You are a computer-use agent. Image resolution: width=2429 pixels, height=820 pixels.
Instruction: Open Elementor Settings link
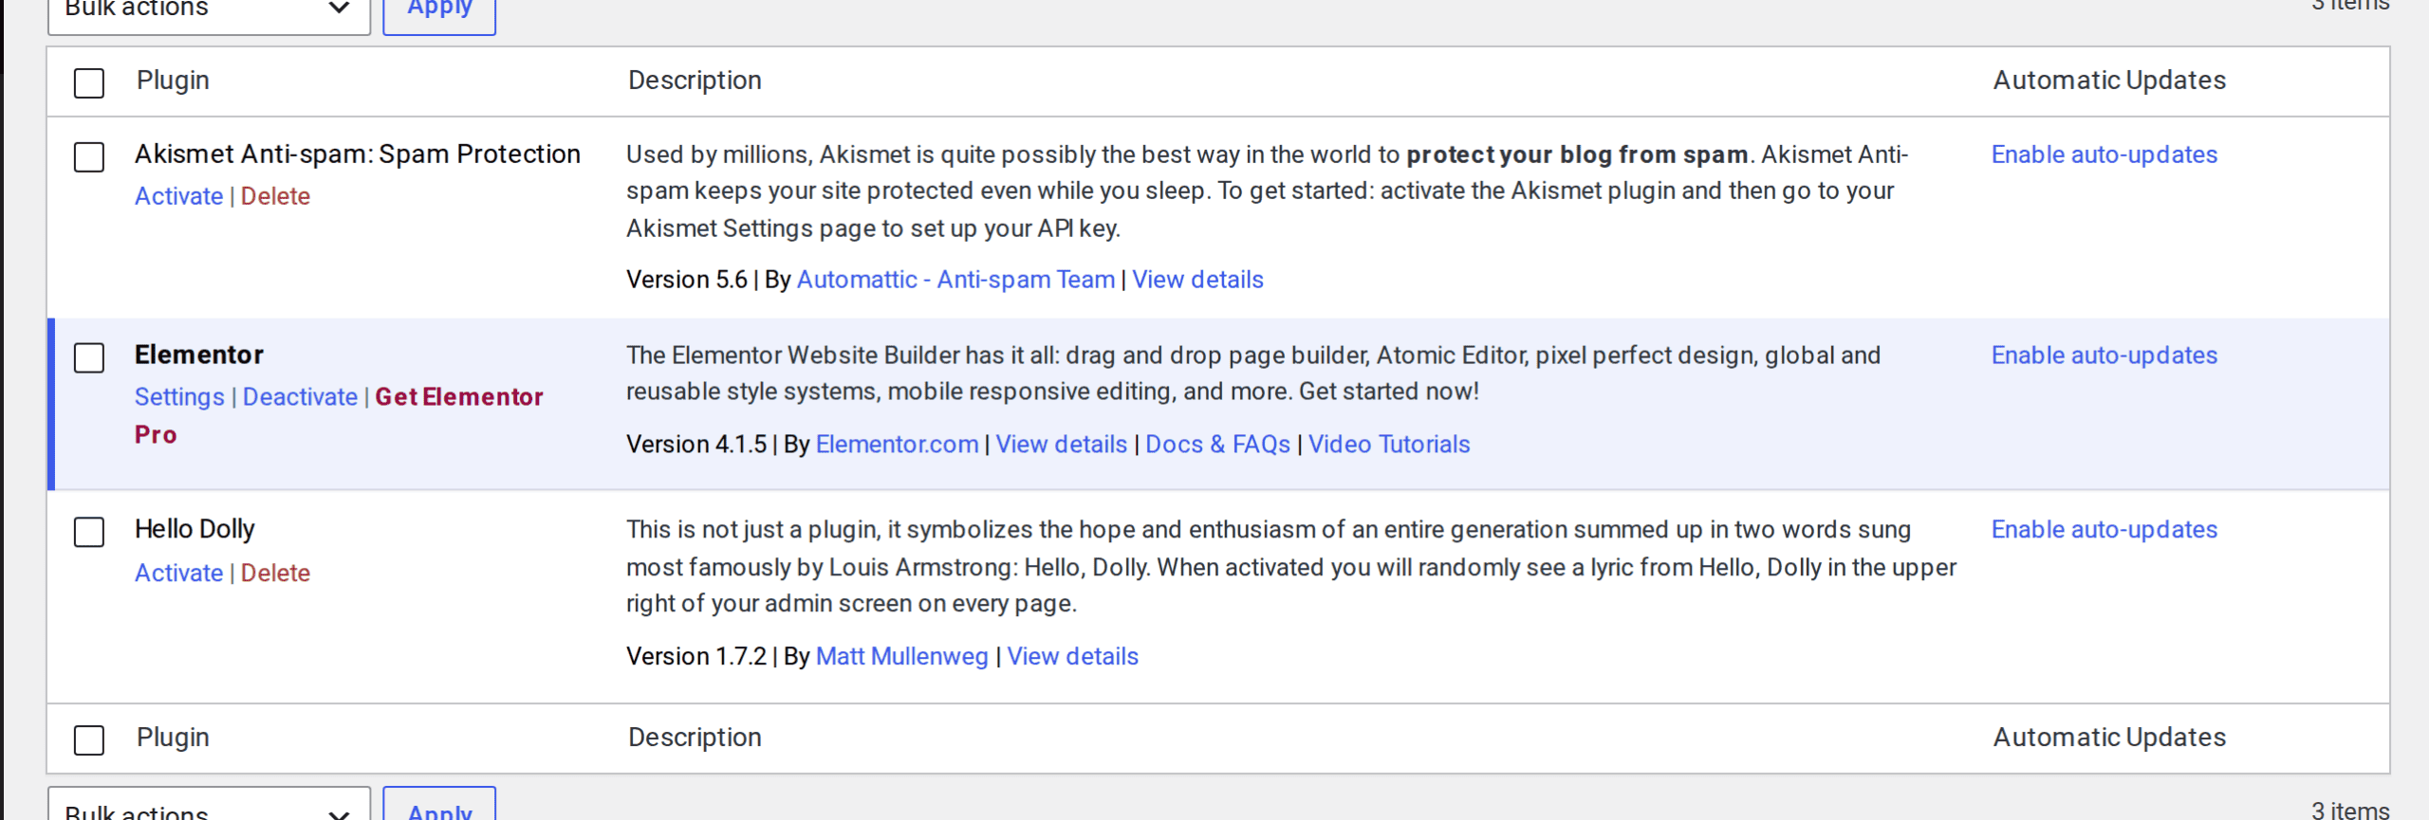(x=179, y=397)
